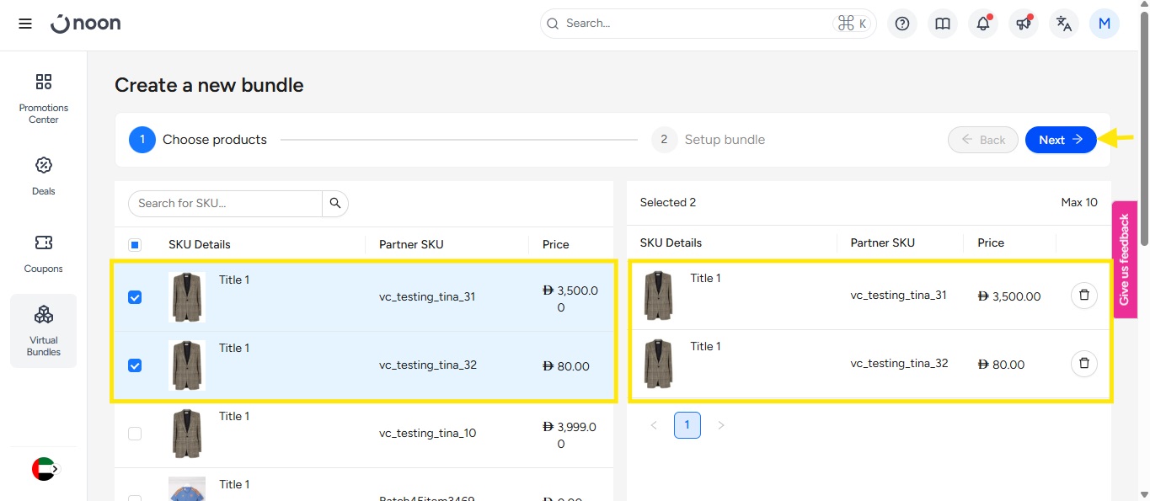Open the Coupons sidebar section
The width and height of the screenshot is (1150, 501).
44,253
